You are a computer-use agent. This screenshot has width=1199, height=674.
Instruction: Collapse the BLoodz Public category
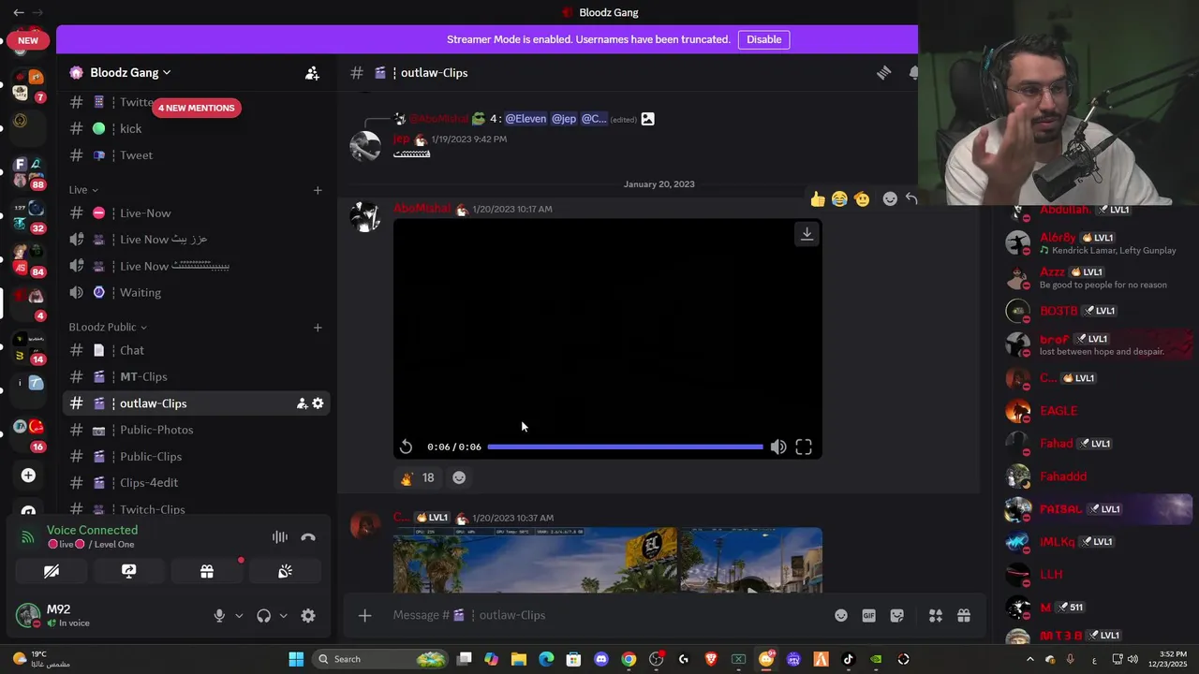pos(108,328)
